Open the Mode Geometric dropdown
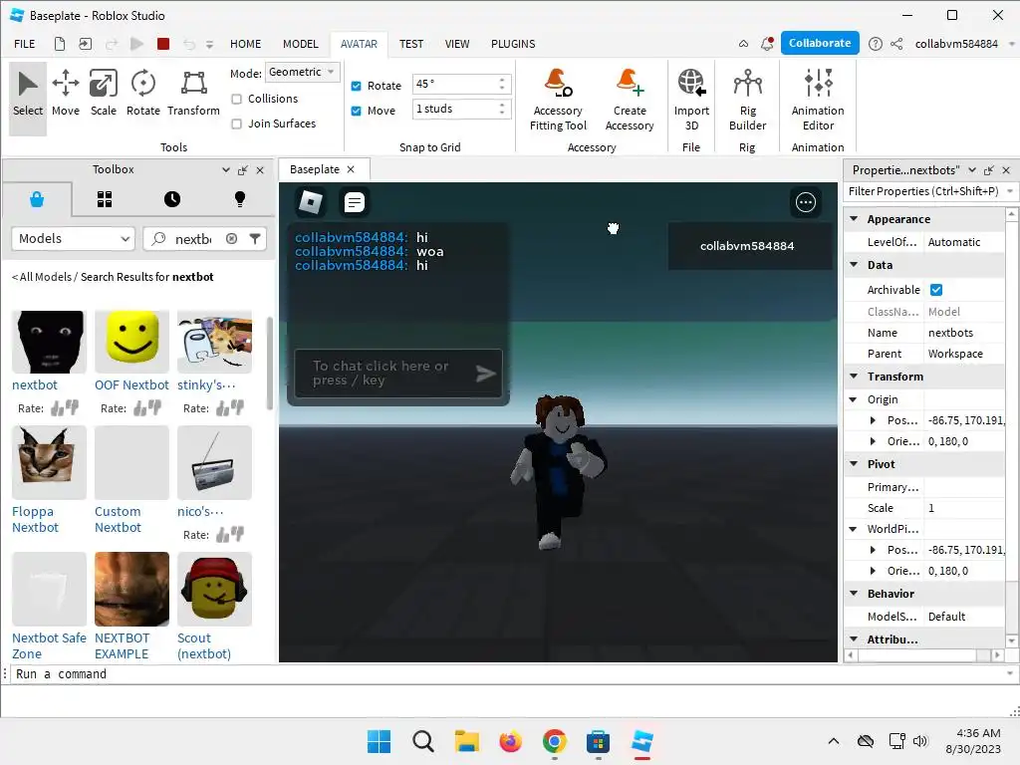Viewport: 1020px width, 765px height. [303, 72]
